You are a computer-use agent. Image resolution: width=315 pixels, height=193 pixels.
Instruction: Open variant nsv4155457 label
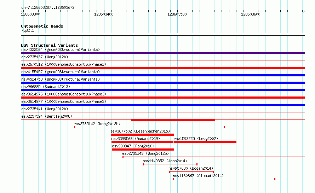[61, 72]
